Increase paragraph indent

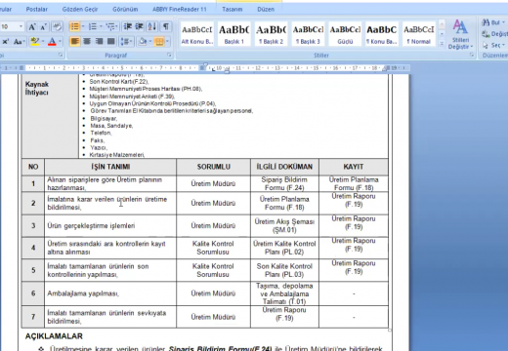(x=140, y=26)
